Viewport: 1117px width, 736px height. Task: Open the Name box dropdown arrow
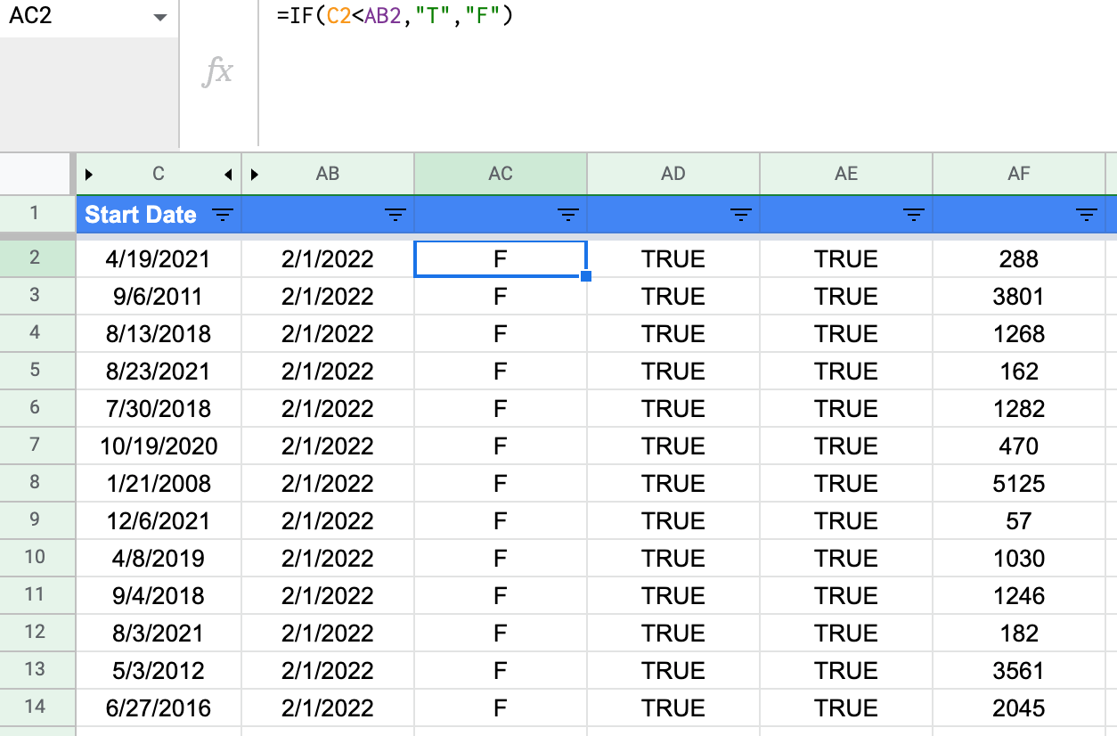coord(161,18)
